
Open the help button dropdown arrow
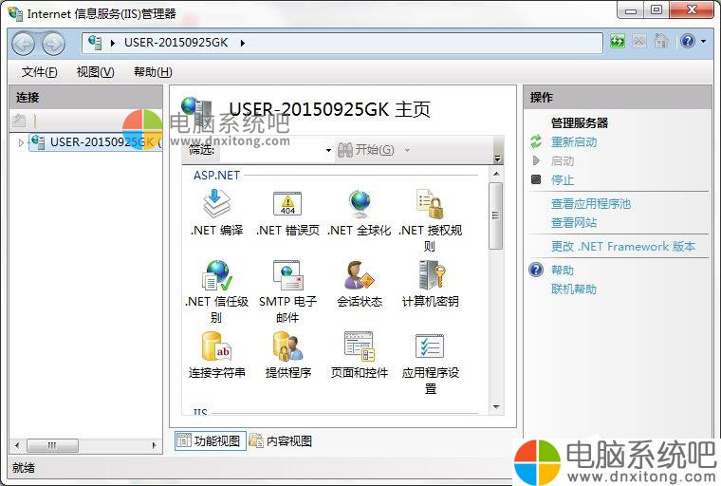(703, 42)
